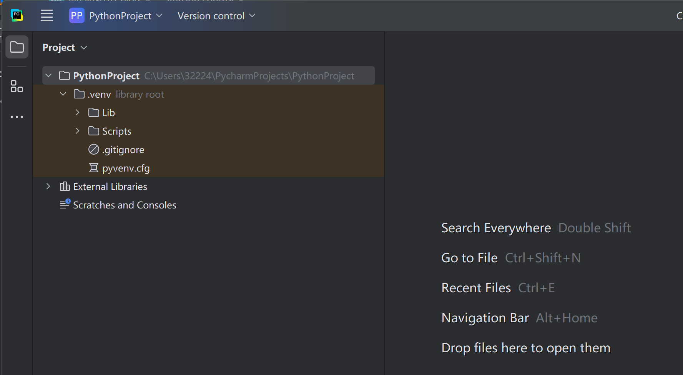Open the Project tool window folder icon
The image size is (683, 375).
(x=17, y=47)
